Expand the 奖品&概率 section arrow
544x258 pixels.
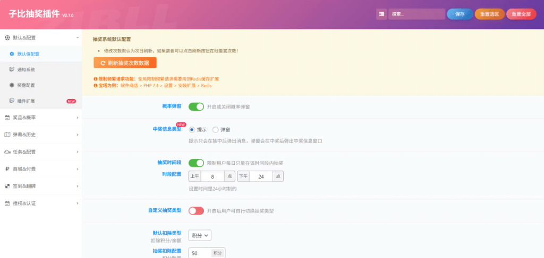pyautogui.click(x=78, y=118)
